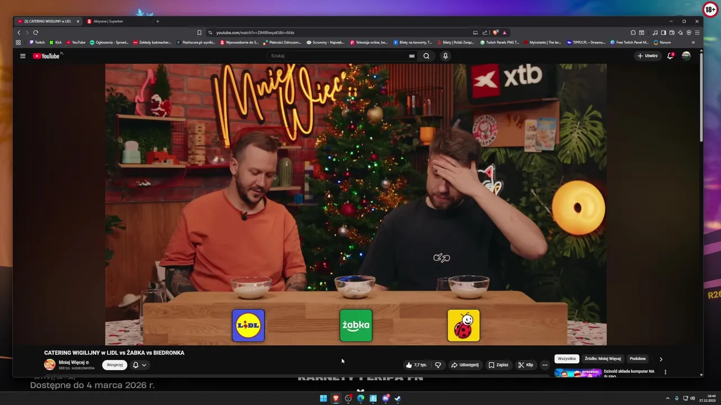Open options for Dzinold recommended video
721x405 pixels.
[665, 372]
